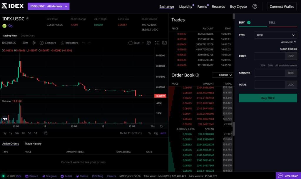Click the Match best bid link
The height and width of the screenshot is (179, 301).
click(x=288, y=48)
